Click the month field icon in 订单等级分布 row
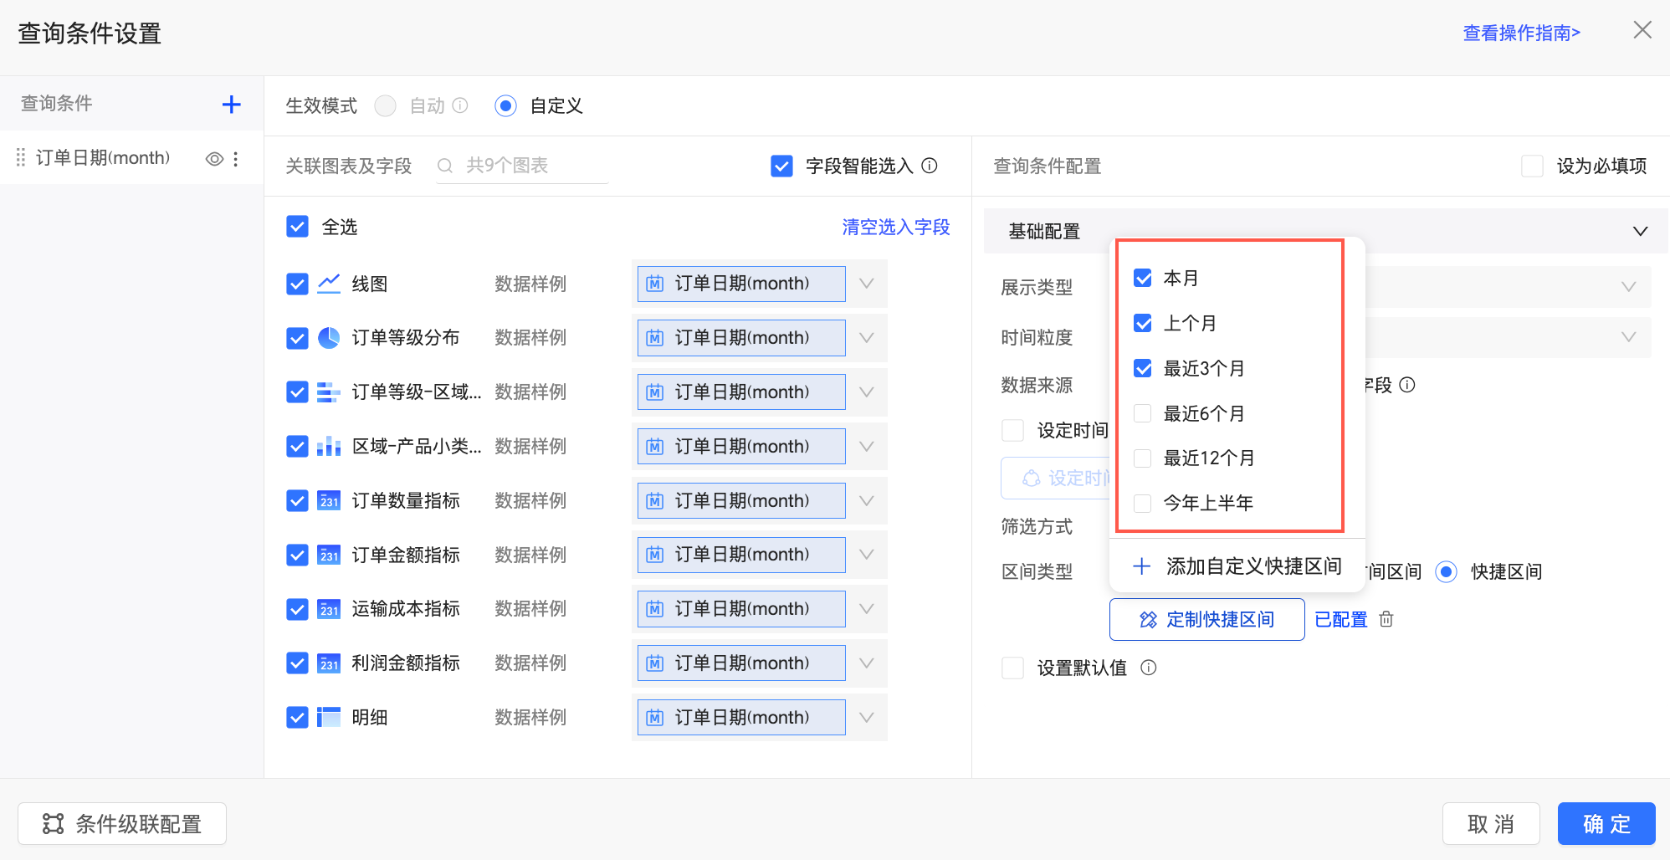This screenshot has width=1670, height=860. point(655,338)
